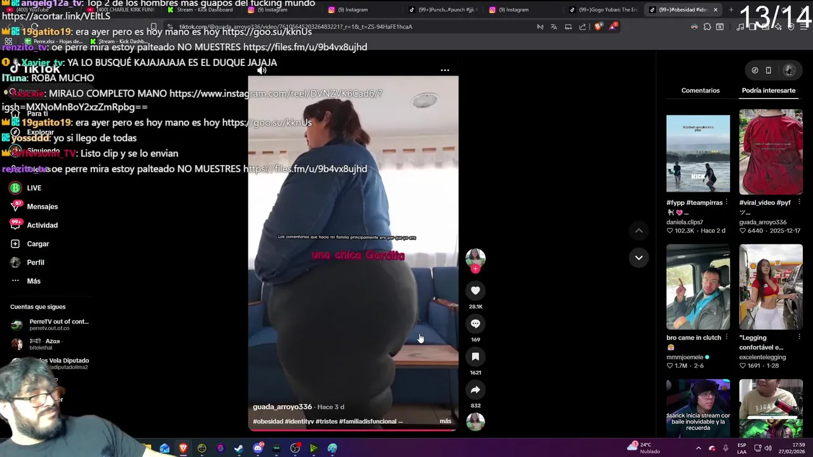This screenshot has height=457, width=813.
Task: Switch to CHARLIE KIRK FUNK browser tab
Action: 121,10
